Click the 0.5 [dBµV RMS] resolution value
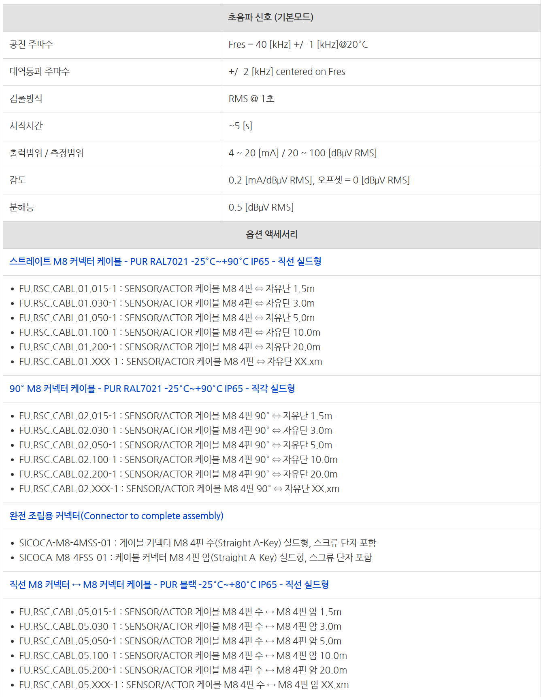Screen dimensions: 543x697 (x=261, y=207)
